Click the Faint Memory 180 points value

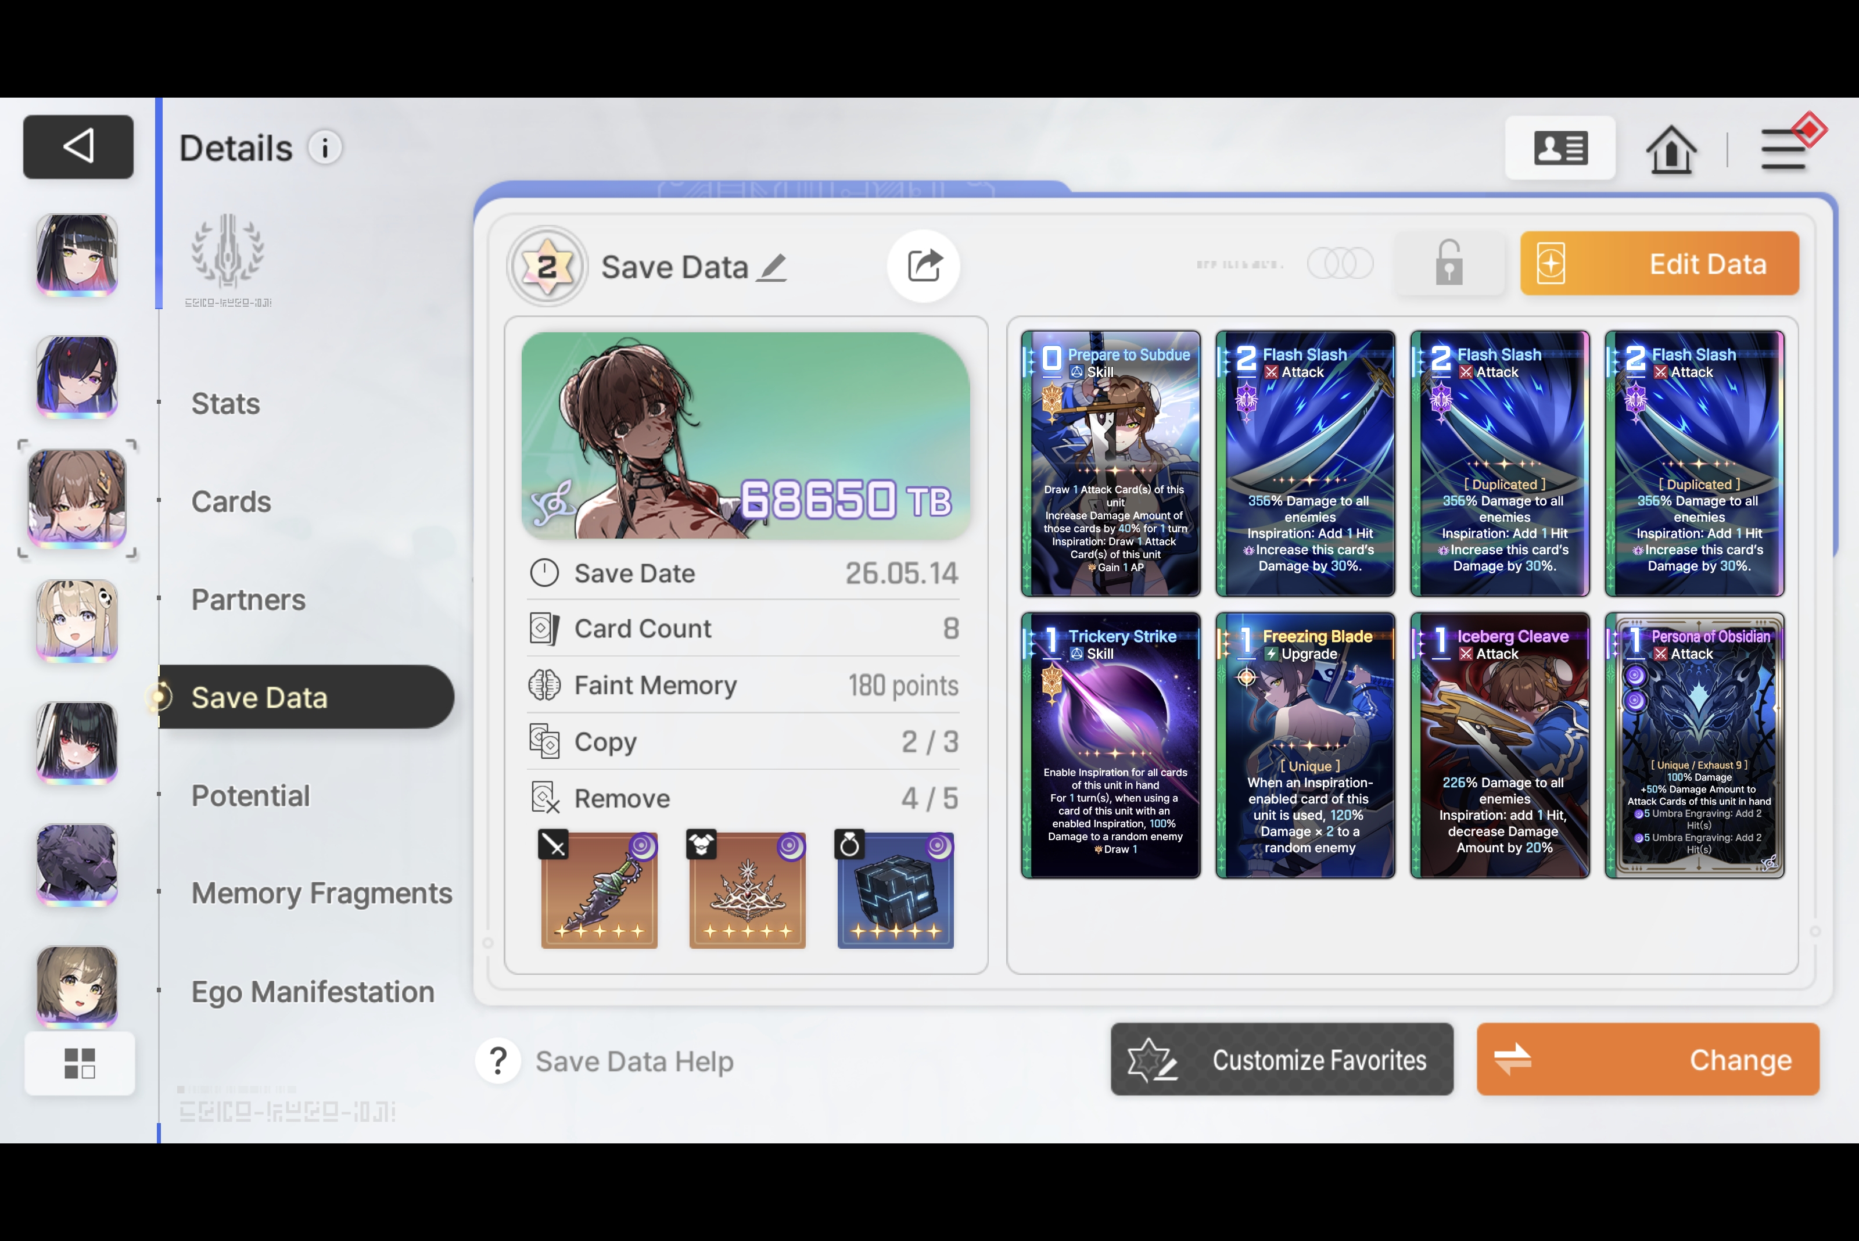click(903, 686)
